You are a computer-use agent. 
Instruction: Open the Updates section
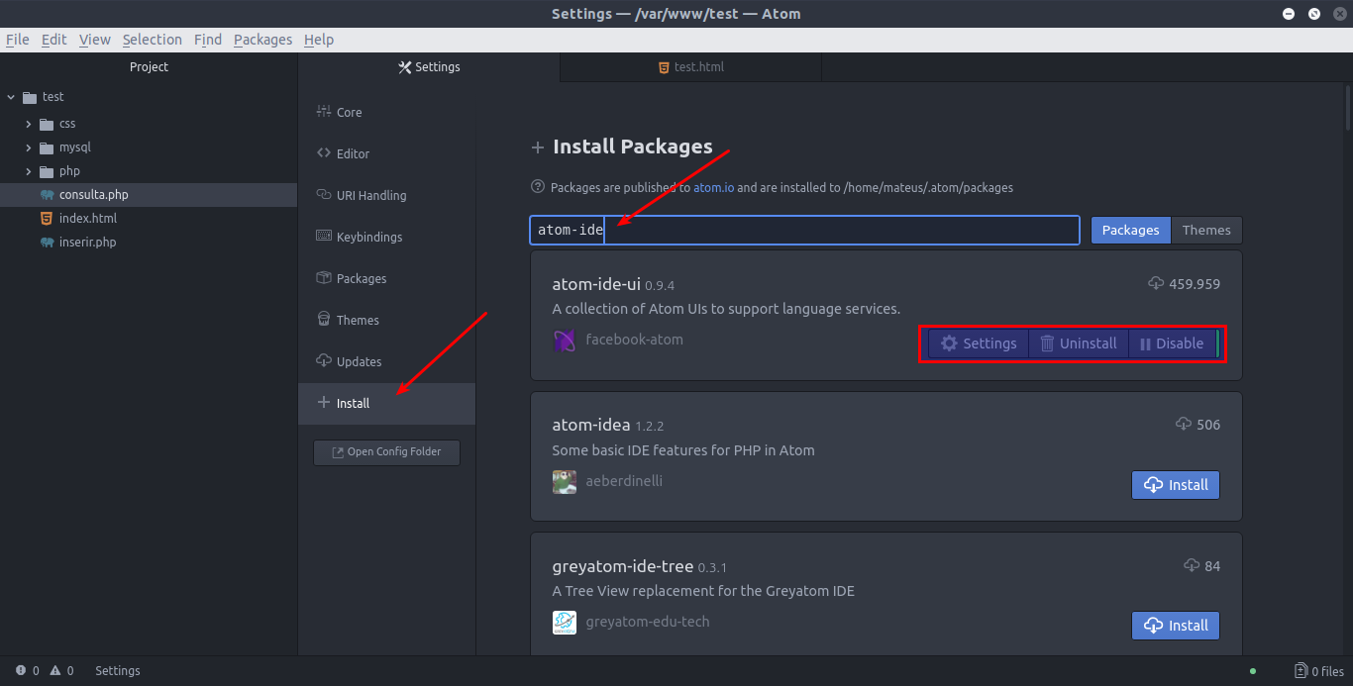pos(386,361)
